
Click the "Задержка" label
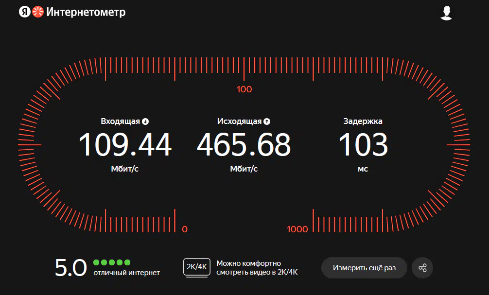(x=363, y=121)
